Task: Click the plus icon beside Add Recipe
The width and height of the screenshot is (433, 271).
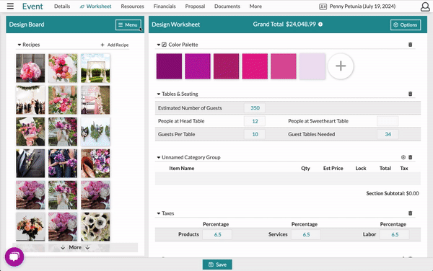Action: click(x=102, y=45)
